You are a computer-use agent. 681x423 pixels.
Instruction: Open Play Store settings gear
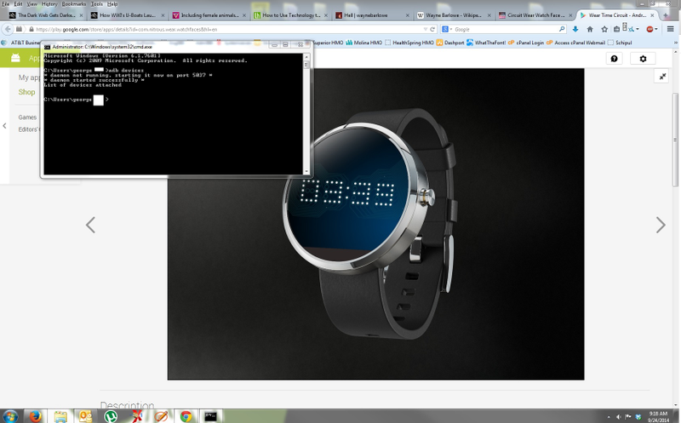(x=644, y=59)
